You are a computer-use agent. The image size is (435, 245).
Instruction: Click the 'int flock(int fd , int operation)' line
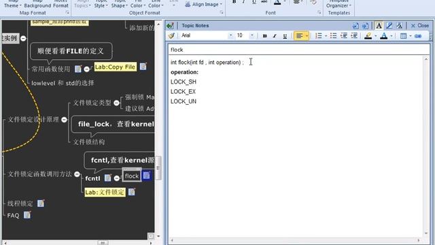(x=207, y=62)
